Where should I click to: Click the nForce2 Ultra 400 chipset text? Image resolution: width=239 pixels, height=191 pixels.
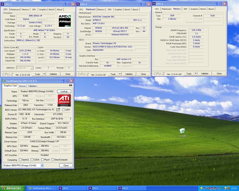pos(120,28)
